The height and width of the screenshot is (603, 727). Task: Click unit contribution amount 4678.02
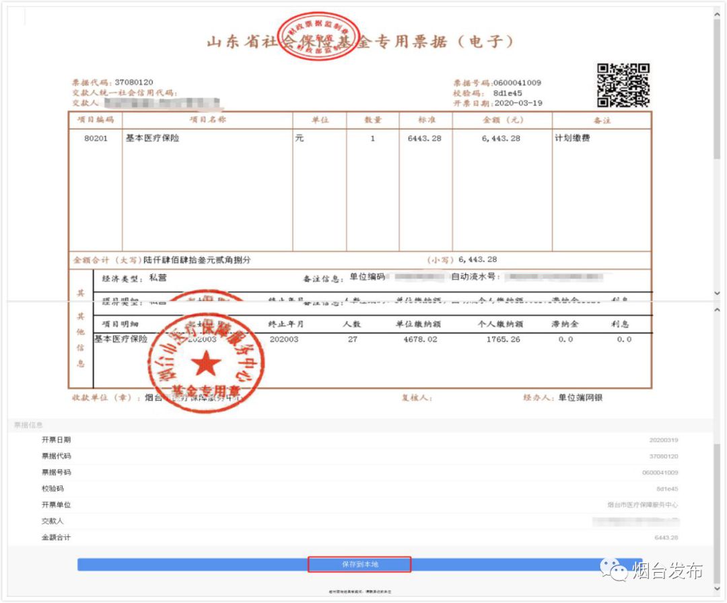pyautogui.click(x=420, y=339)
